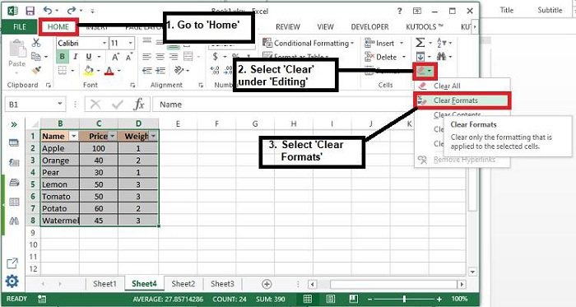The height and width of the screenshot is (307, 576).
Task: Open the AutoSum sigma tool
Action: [420, 43]
